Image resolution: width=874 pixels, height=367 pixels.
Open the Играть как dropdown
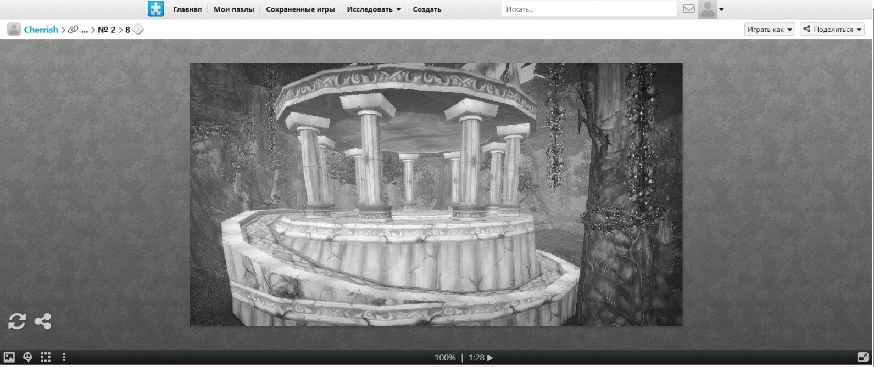769,30
